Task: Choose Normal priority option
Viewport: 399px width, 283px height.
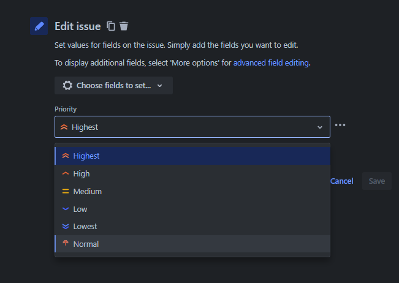Action: coord(86,244)
